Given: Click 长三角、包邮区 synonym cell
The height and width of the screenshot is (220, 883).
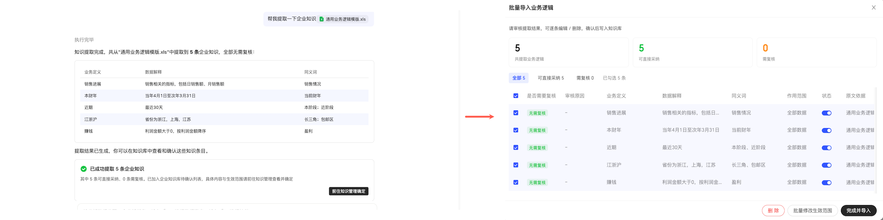Looking at the screenshot, I should point(749,165).
